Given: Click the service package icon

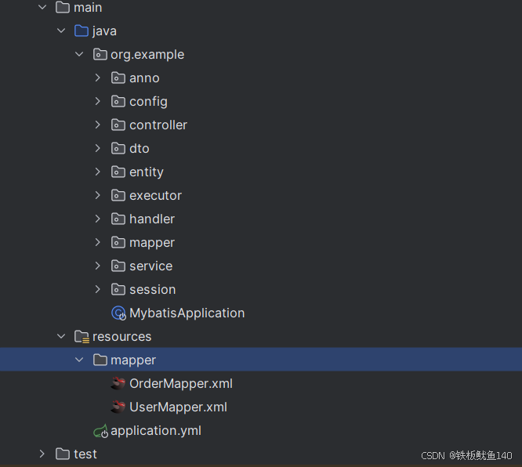Looking at the screenshot, I should tap(118, 266).
